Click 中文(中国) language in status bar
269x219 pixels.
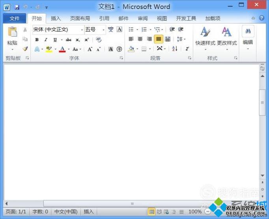pos(66,211)
